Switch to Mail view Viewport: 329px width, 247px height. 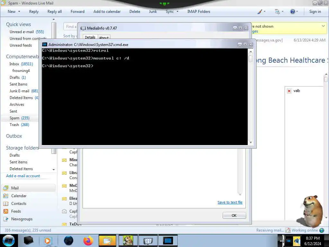coord(29,188)
